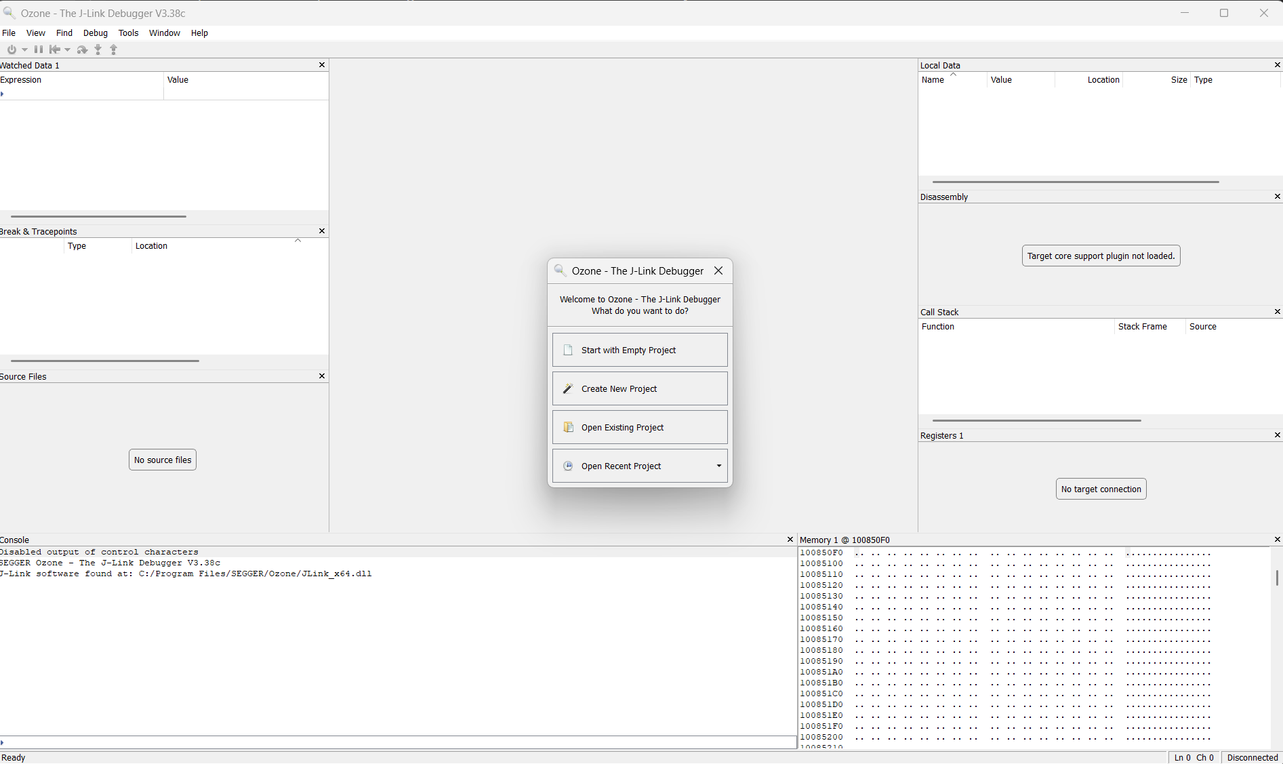Screen dimensions: 1283x764
Task: Click the Call Stack horizontal scrollbar
Action: 1036,420
